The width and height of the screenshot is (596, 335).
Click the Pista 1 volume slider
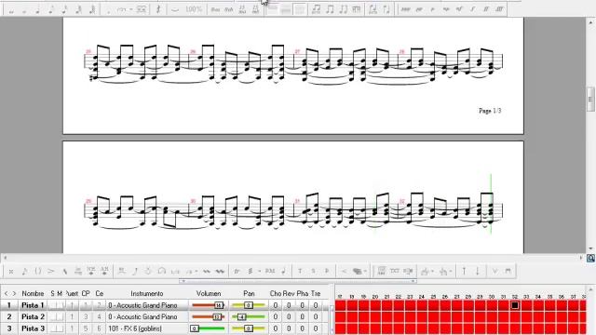coord(209,305)
